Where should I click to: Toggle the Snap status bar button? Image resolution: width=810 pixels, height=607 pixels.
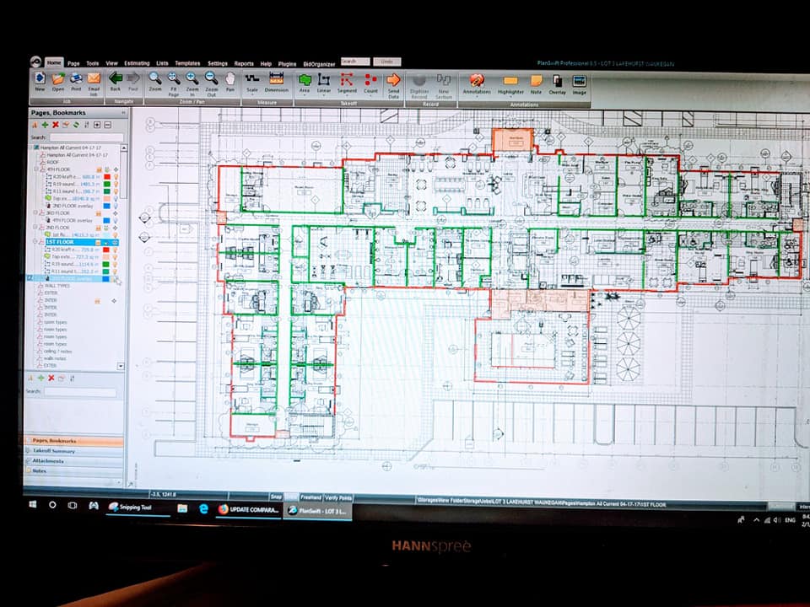277,497
